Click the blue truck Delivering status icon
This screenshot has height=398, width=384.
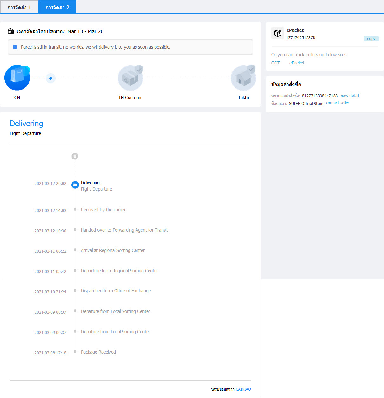pyautogui.click(x=75, y=185)
